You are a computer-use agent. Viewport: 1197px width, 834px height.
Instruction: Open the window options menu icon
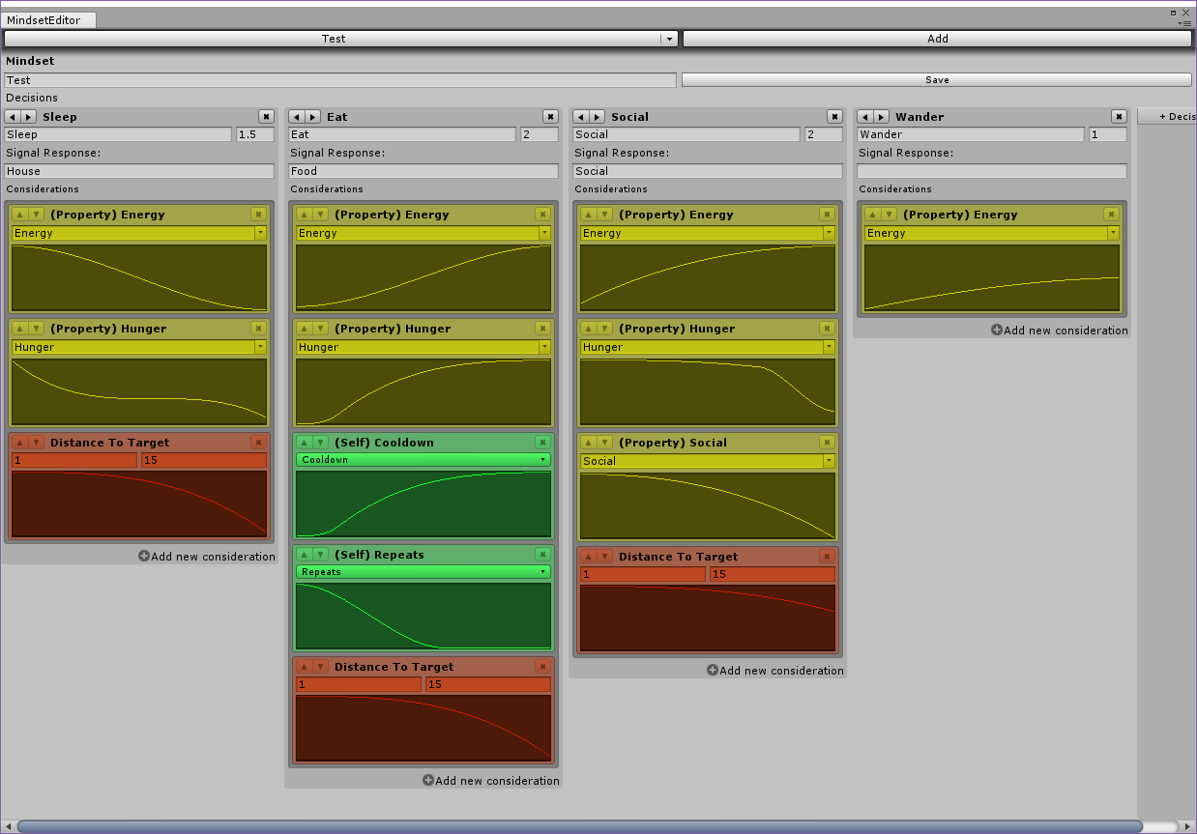pyautogui.click(x=1185, y=22)
